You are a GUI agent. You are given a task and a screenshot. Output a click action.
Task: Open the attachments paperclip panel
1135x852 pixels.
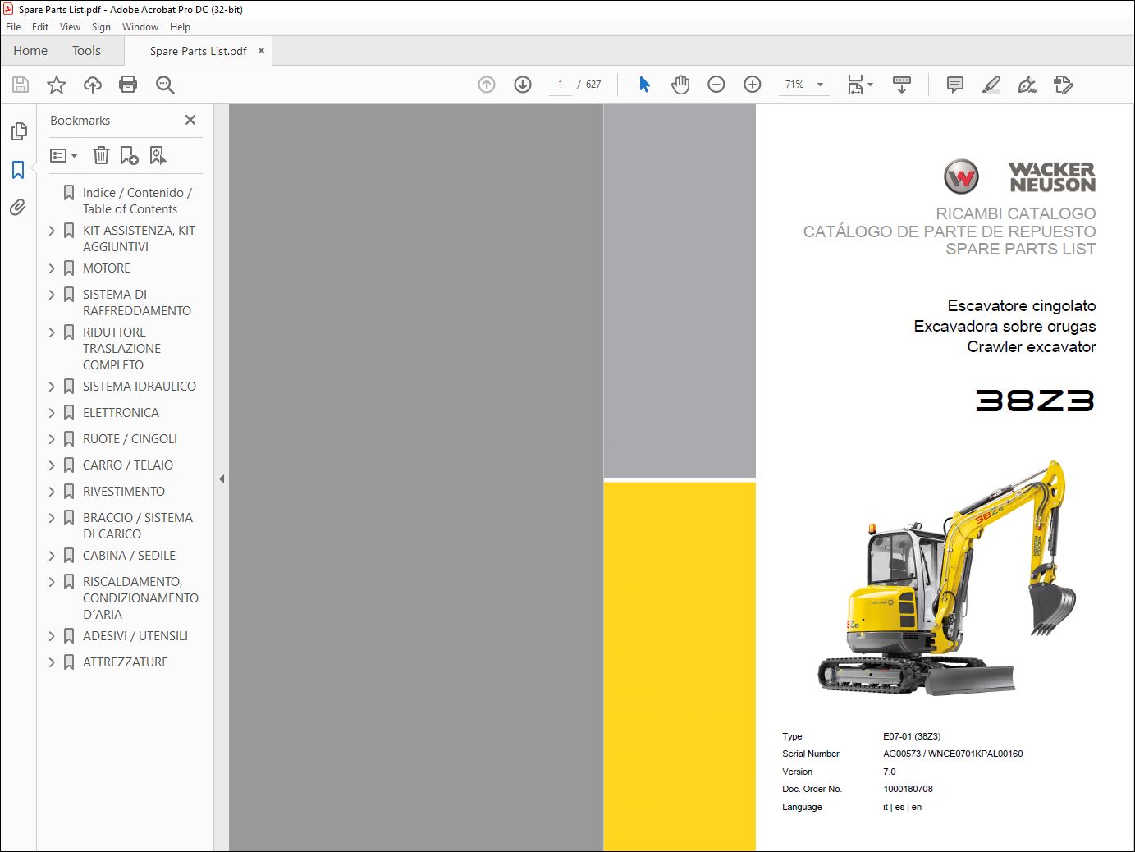coord(18,207)
